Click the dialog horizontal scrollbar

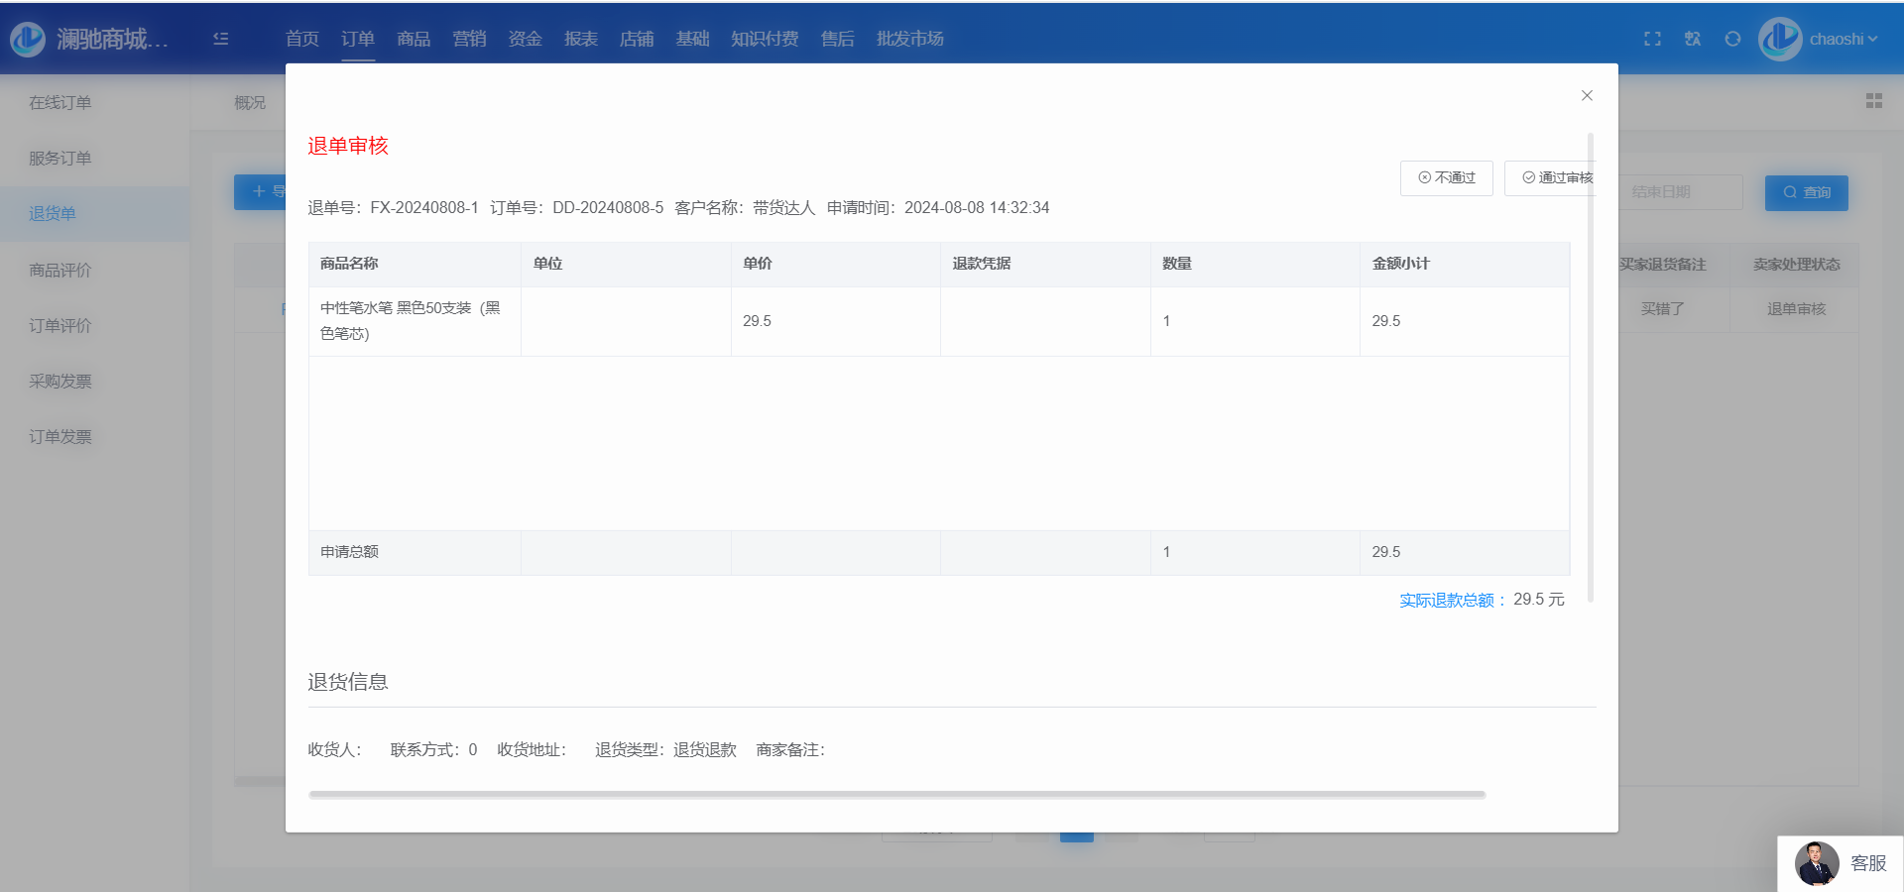point(896,795)
